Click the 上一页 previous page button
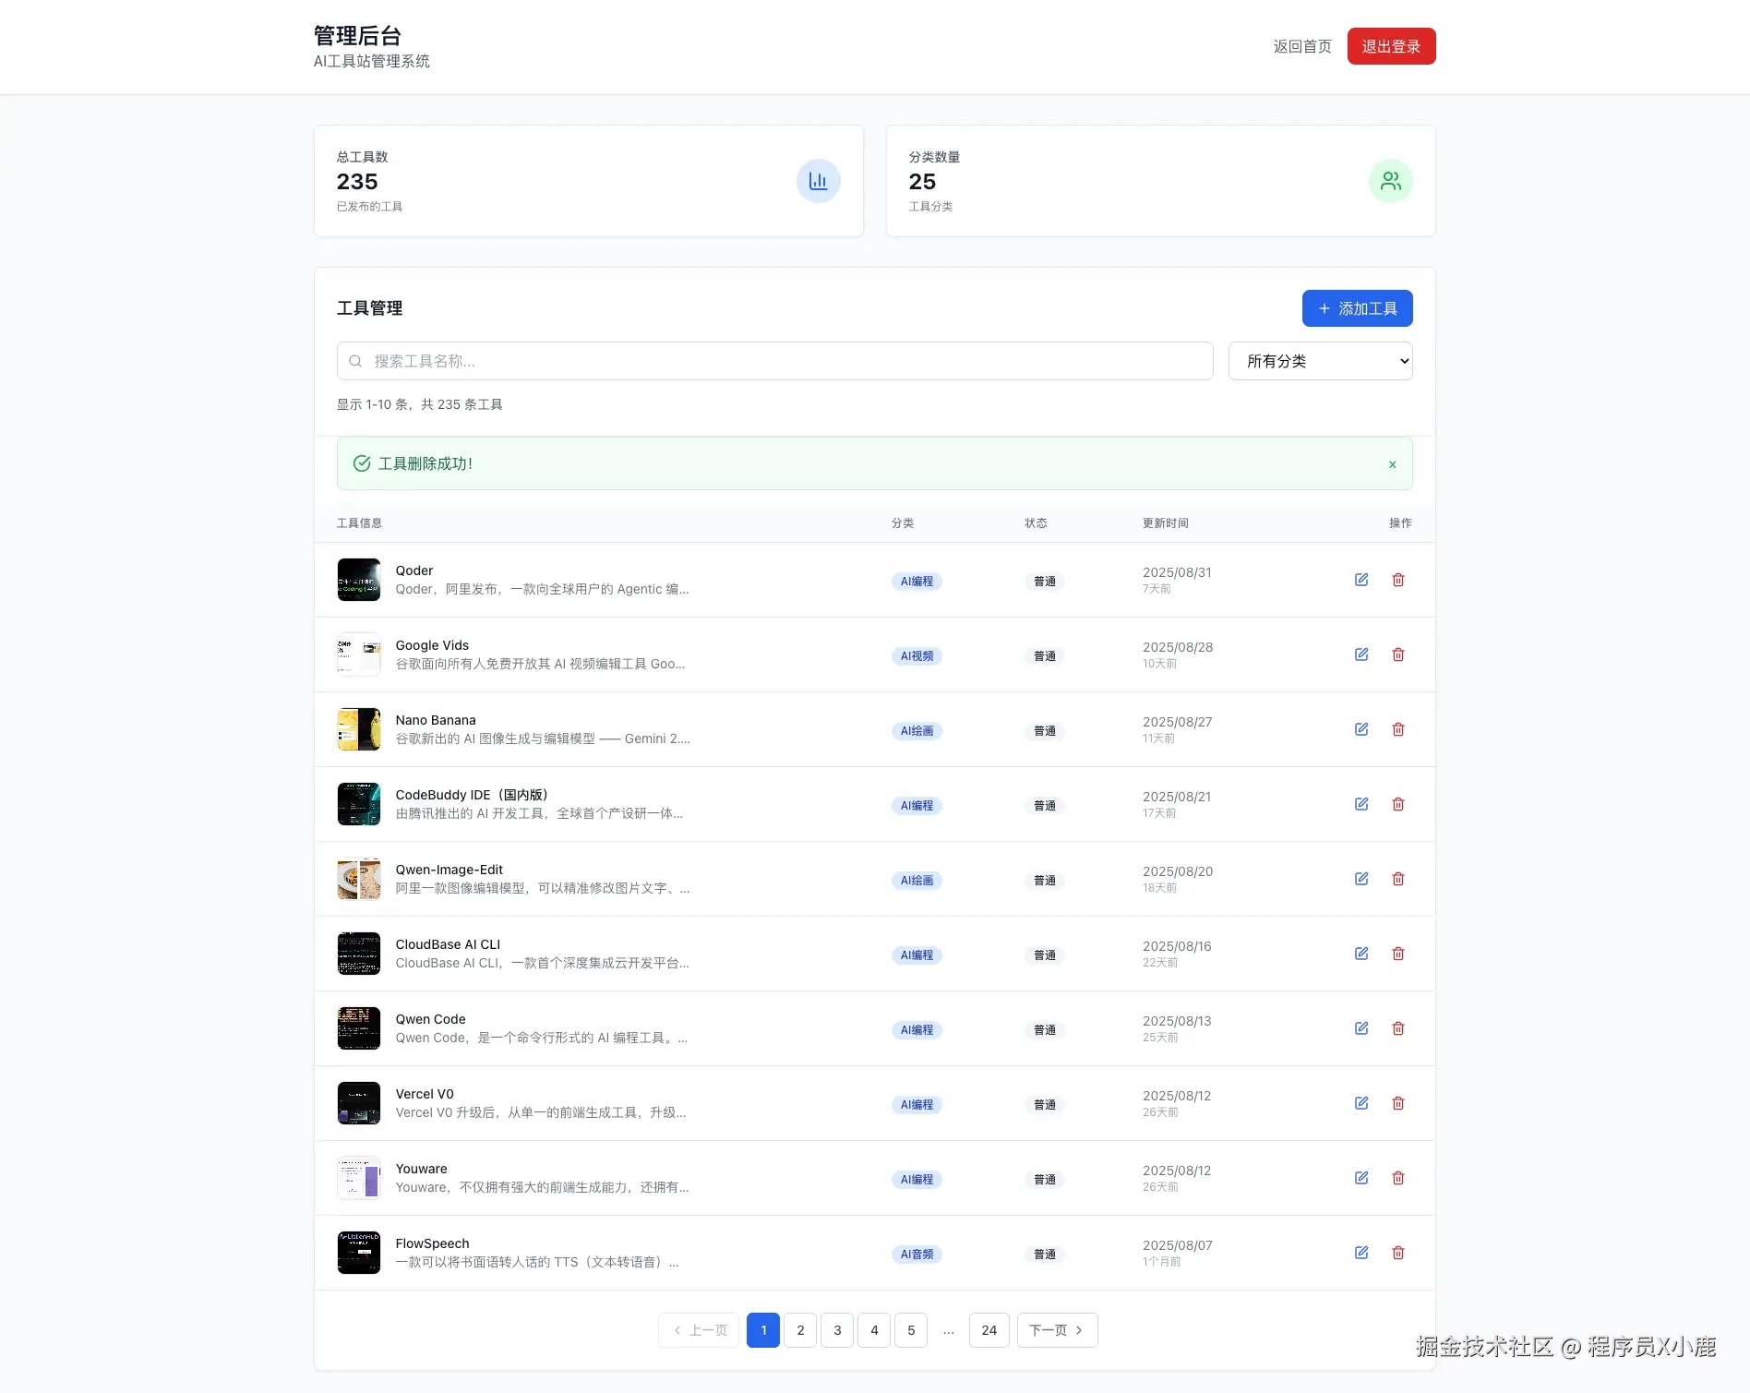 click(x=699, y=1330)
